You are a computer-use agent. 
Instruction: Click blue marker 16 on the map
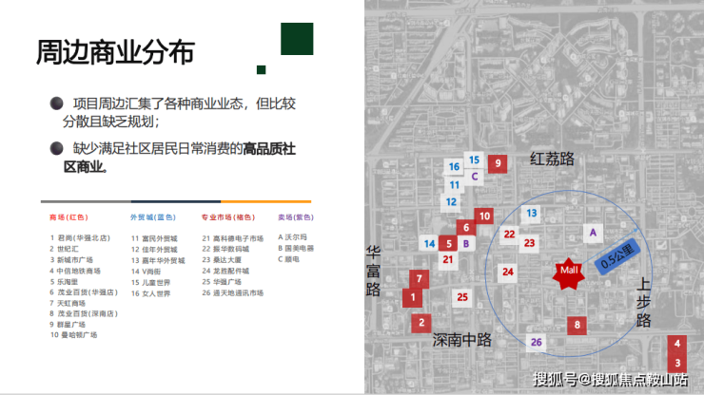pyautogui.click(x=455, y=167)
